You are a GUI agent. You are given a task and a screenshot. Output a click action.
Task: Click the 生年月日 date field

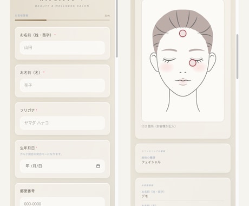[x=62, y=166]
